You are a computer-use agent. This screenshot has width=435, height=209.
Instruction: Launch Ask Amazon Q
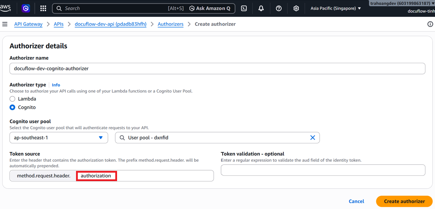[x=210, y=8]
